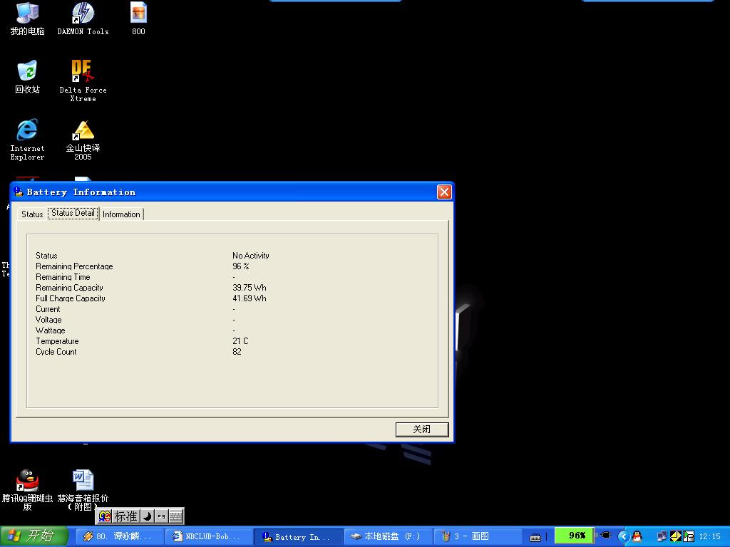Click the QQ penguin tray icon
The height and width of the screenshot is (547, 730).
637,536
